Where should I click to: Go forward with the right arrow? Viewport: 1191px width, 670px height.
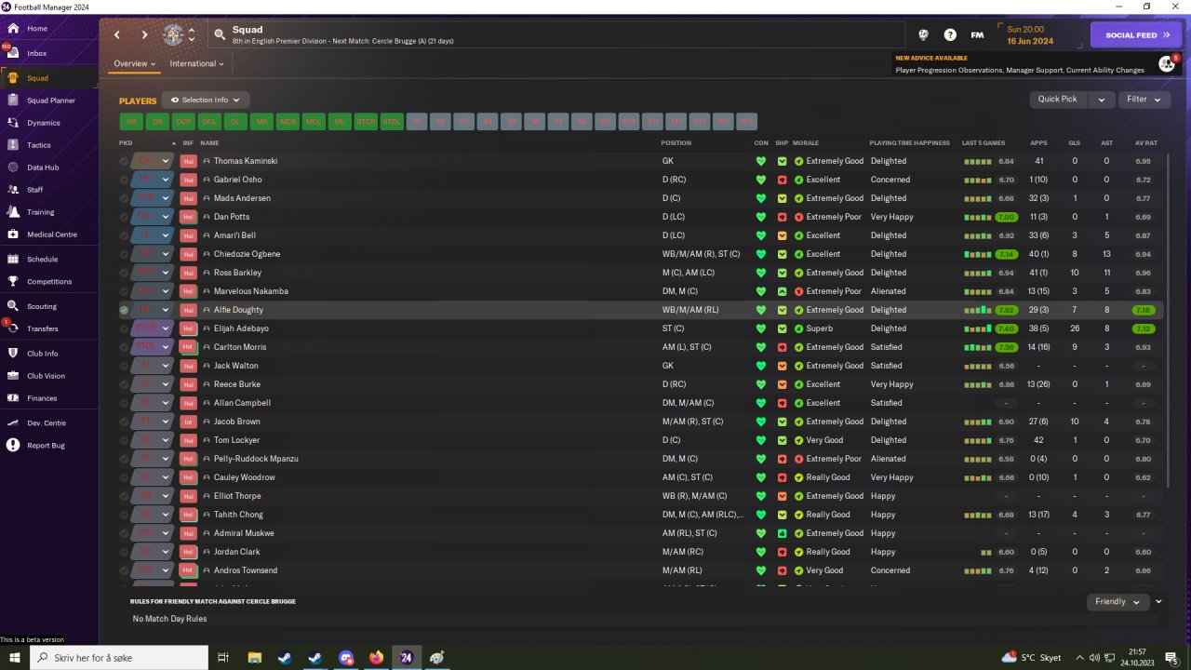click(144, 35)
